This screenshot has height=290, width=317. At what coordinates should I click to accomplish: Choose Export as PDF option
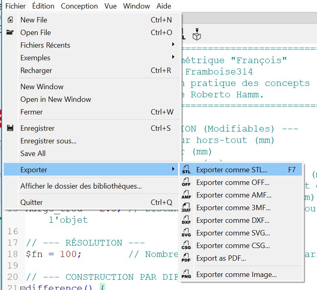point(221,258)
